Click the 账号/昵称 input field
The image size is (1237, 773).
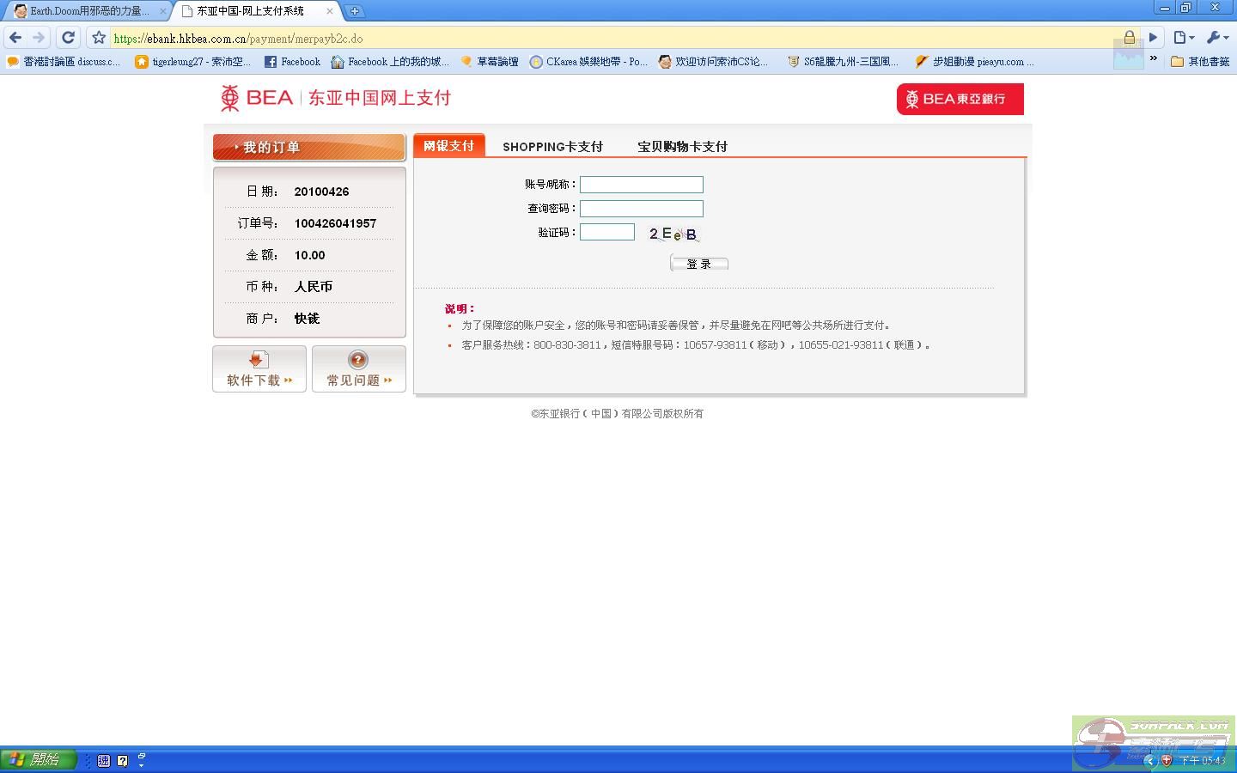641,185
